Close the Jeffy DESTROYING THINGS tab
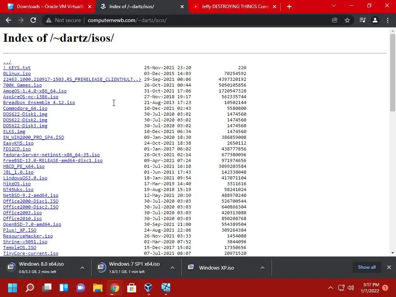Image resolution: width=396 pixels, height=297 pixels. pyautogui.click(x=275, y=7)
